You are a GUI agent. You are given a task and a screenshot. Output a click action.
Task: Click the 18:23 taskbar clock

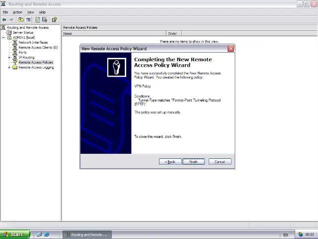[x=310, y=235]
